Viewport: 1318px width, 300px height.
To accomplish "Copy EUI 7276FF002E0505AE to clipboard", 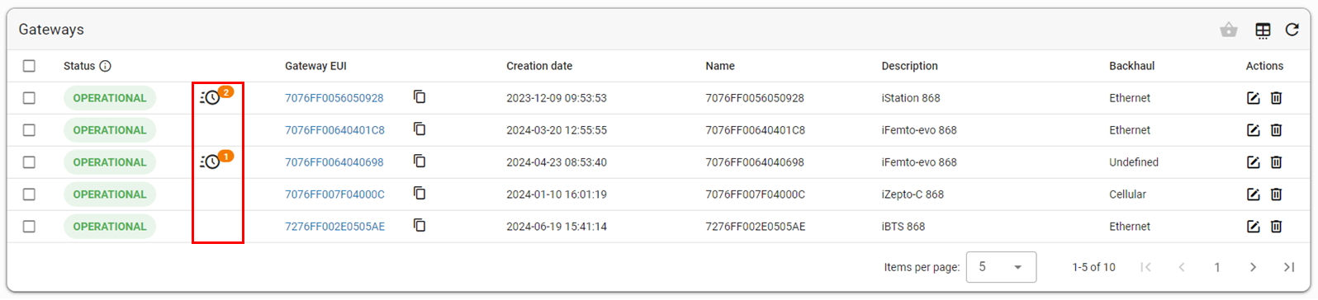I will tap(420, 226).
